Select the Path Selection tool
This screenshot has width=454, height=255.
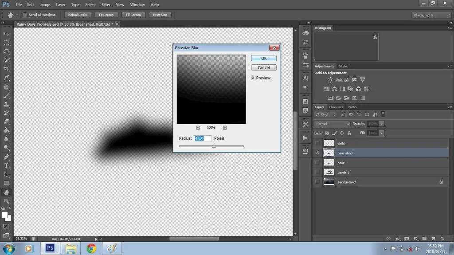click(6, 174)
